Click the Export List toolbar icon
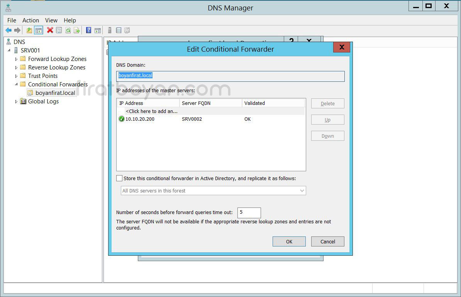This screenshot has width=461, height=297. click(x=77, y=30)
